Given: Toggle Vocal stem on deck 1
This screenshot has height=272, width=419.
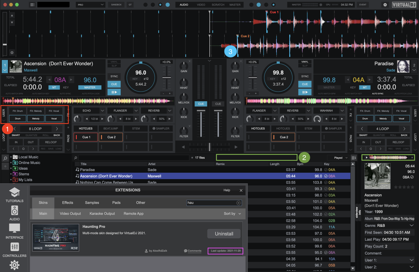Looking at the screenshot, I should pyautogui.click(x=54, y=119).
